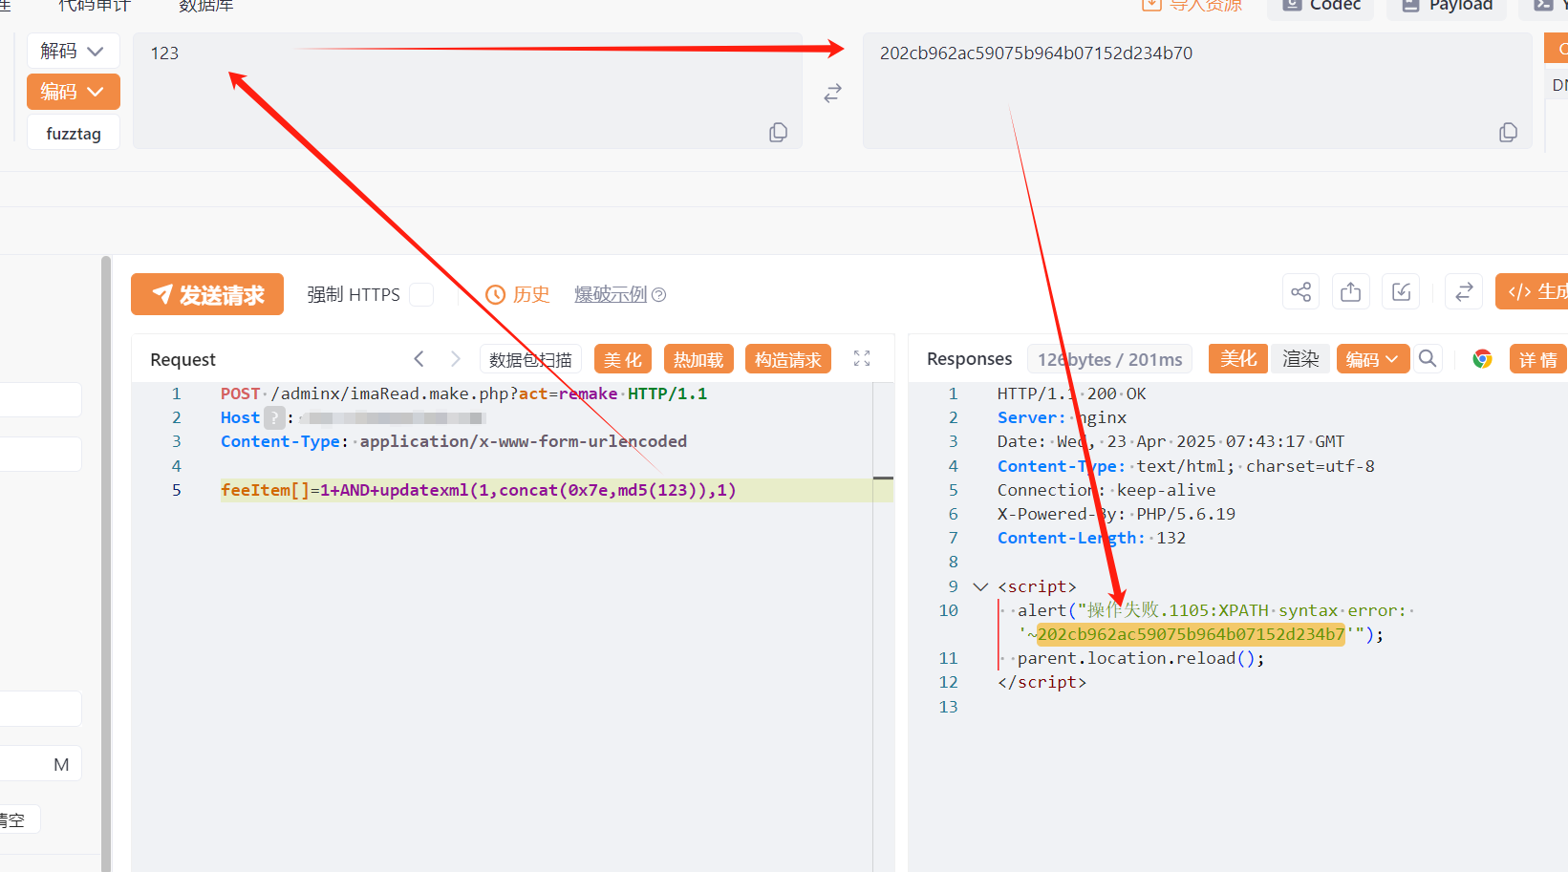
Task: Click the import edit icon
Action: pyautogui.click(x=1401, y=291)
